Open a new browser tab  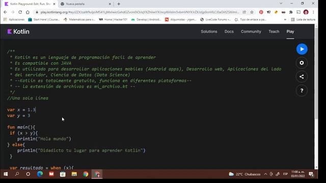click(119, 4)
